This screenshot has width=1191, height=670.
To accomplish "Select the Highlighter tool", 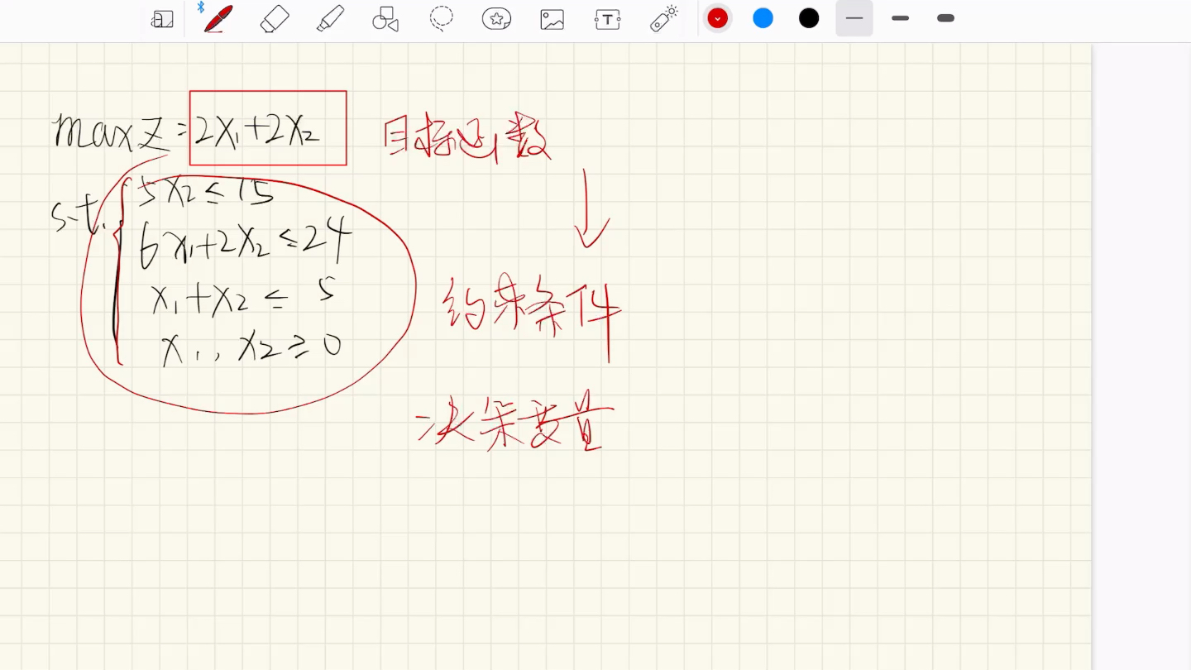I will pyautogui.click(x=331, y=18).
